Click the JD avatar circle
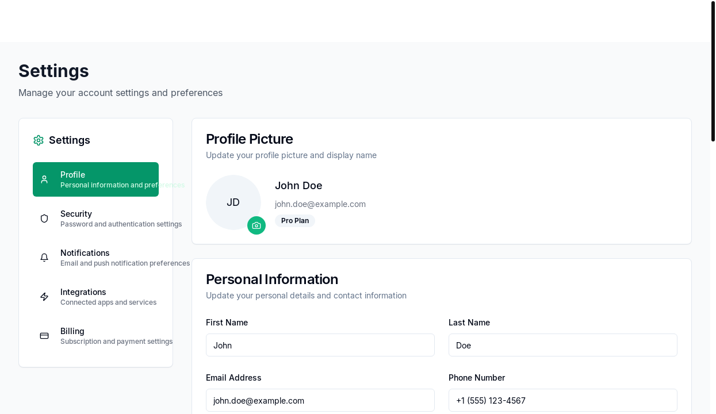Image resolution: width=716 pixels, height=414 pixels. [x=233, y=202]
